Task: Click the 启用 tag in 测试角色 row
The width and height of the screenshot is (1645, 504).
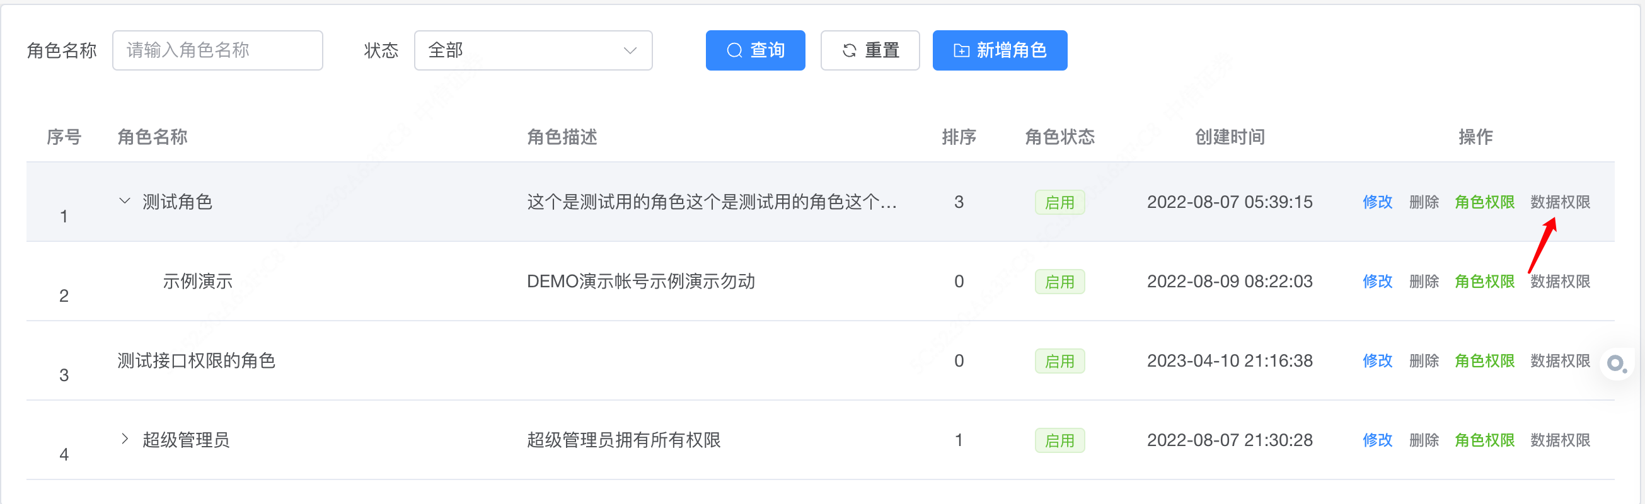Action: point(1059,202)
